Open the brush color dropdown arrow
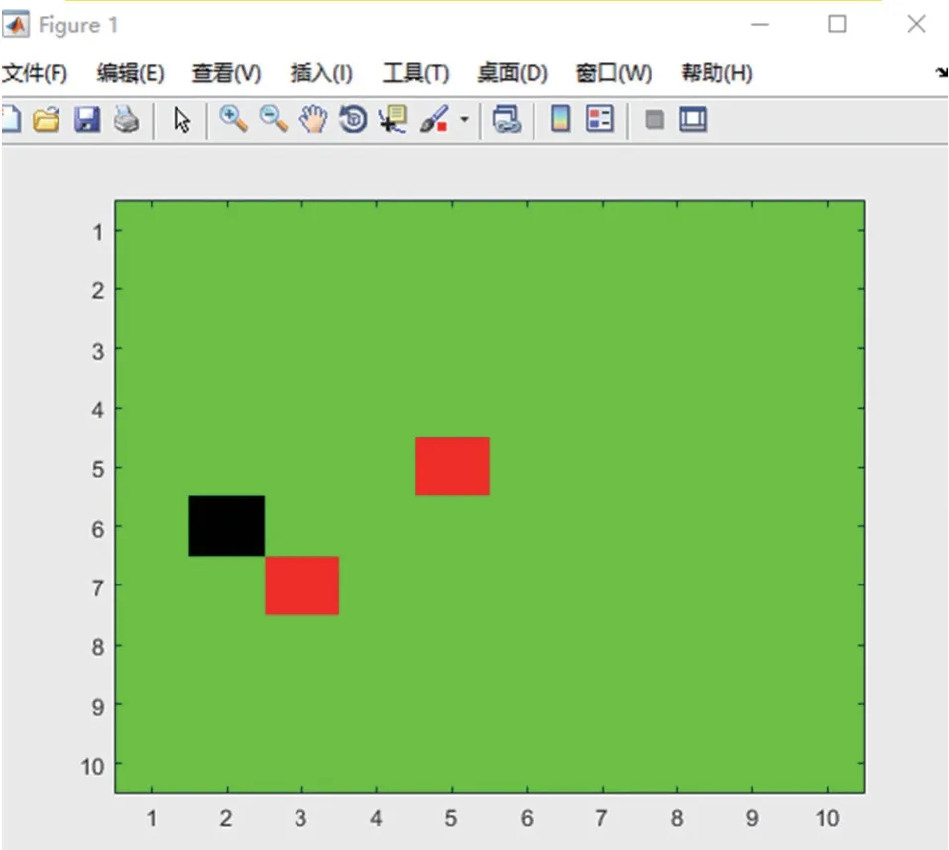This screenshot has width=949, height=850. (x=464, y=119)
